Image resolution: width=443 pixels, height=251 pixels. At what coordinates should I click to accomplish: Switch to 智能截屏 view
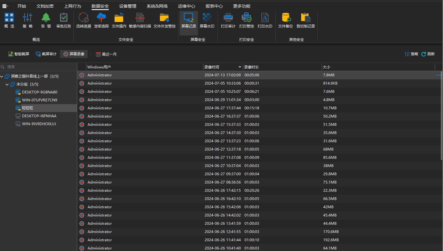click(19, 54)
